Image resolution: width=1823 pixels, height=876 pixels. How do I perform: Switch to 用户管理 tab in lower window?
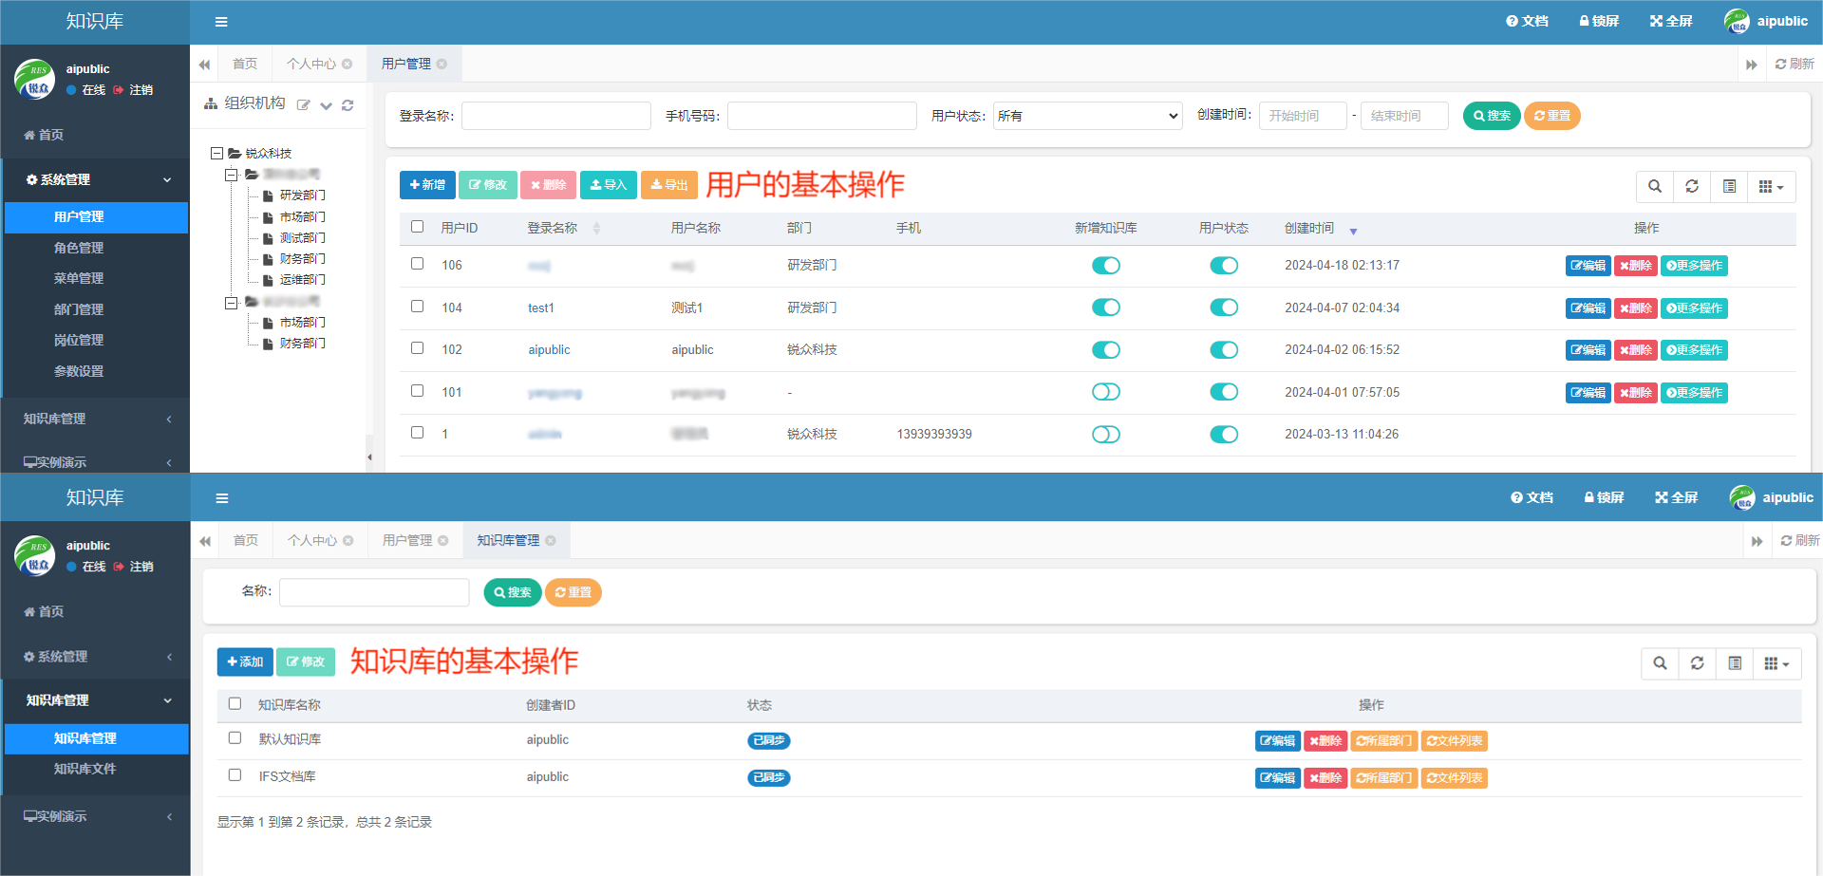click(407, 540)
